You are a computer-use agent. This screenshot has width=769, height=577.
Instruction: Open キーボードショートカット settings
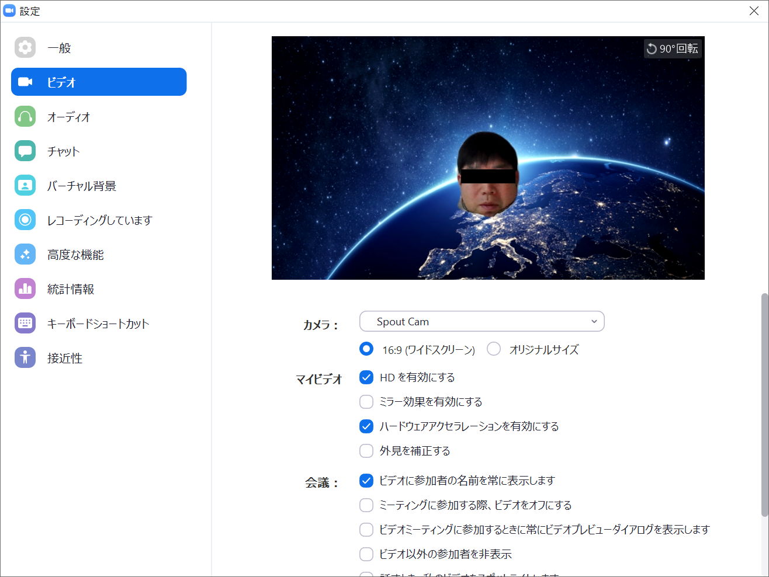99,323
